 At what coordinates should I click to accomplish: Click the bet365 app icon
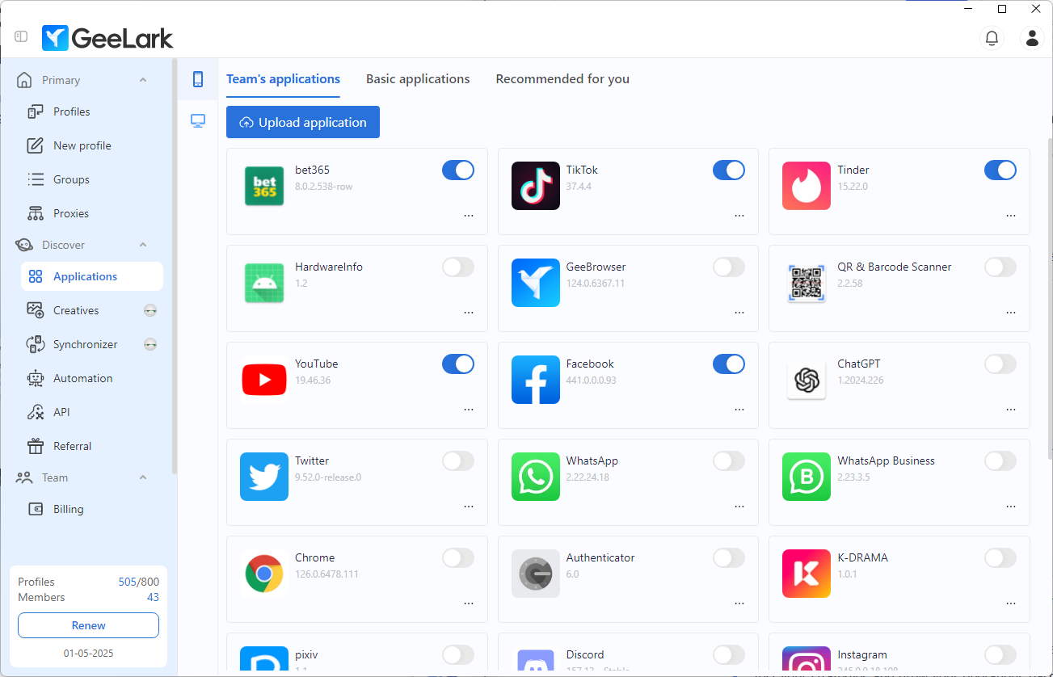point(264,186)
